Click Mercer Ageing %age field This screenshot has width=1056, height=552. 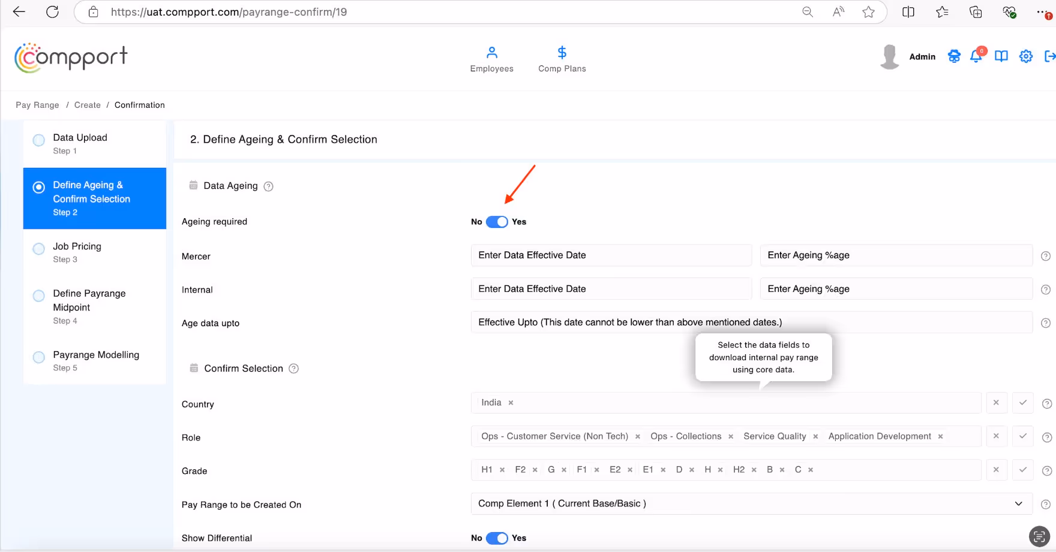pyautogui.click(x=896, y=255)
